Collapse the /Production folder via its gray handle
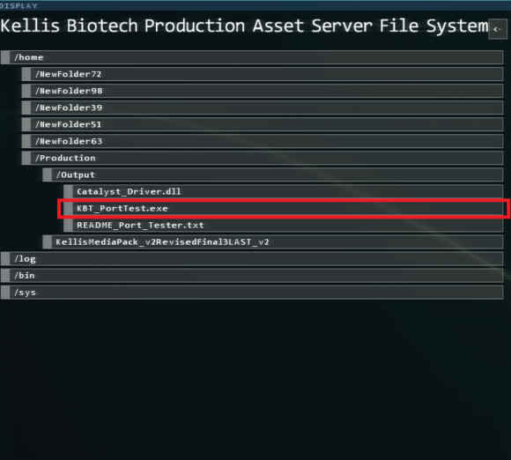Screen dimensions: 511x460 pyautogui.click(x=26, y=158)
